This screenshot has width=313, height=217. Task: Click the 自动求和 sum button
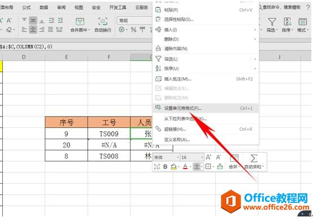254,162
